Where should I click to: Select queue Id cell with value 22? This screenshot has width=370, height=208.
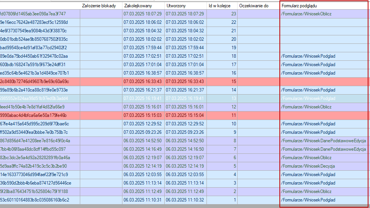[x=222, y=22]
